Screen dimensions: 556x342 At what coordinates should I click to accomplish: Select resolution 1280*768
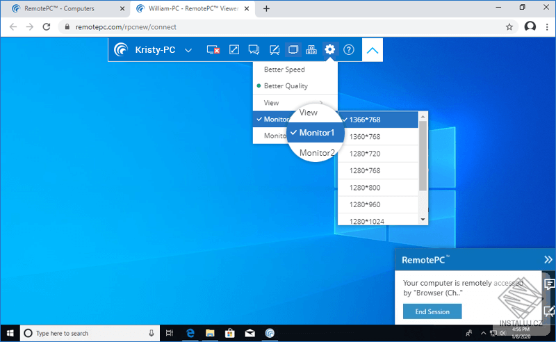(x=378, y=170)
